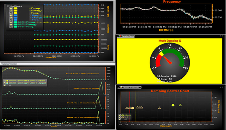Select the Damping Scatter Chart tab

click(131, 87)
